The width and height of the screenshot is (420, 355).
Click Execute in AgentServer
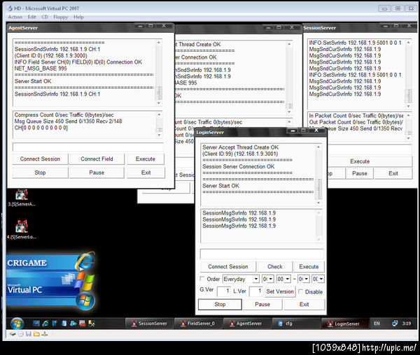pyautogui.click(x=146, y=159)
